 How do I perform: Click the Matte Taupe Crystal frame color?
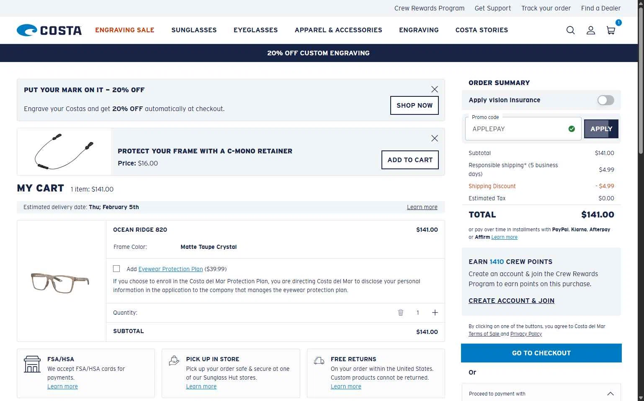(x=209, y=247)
